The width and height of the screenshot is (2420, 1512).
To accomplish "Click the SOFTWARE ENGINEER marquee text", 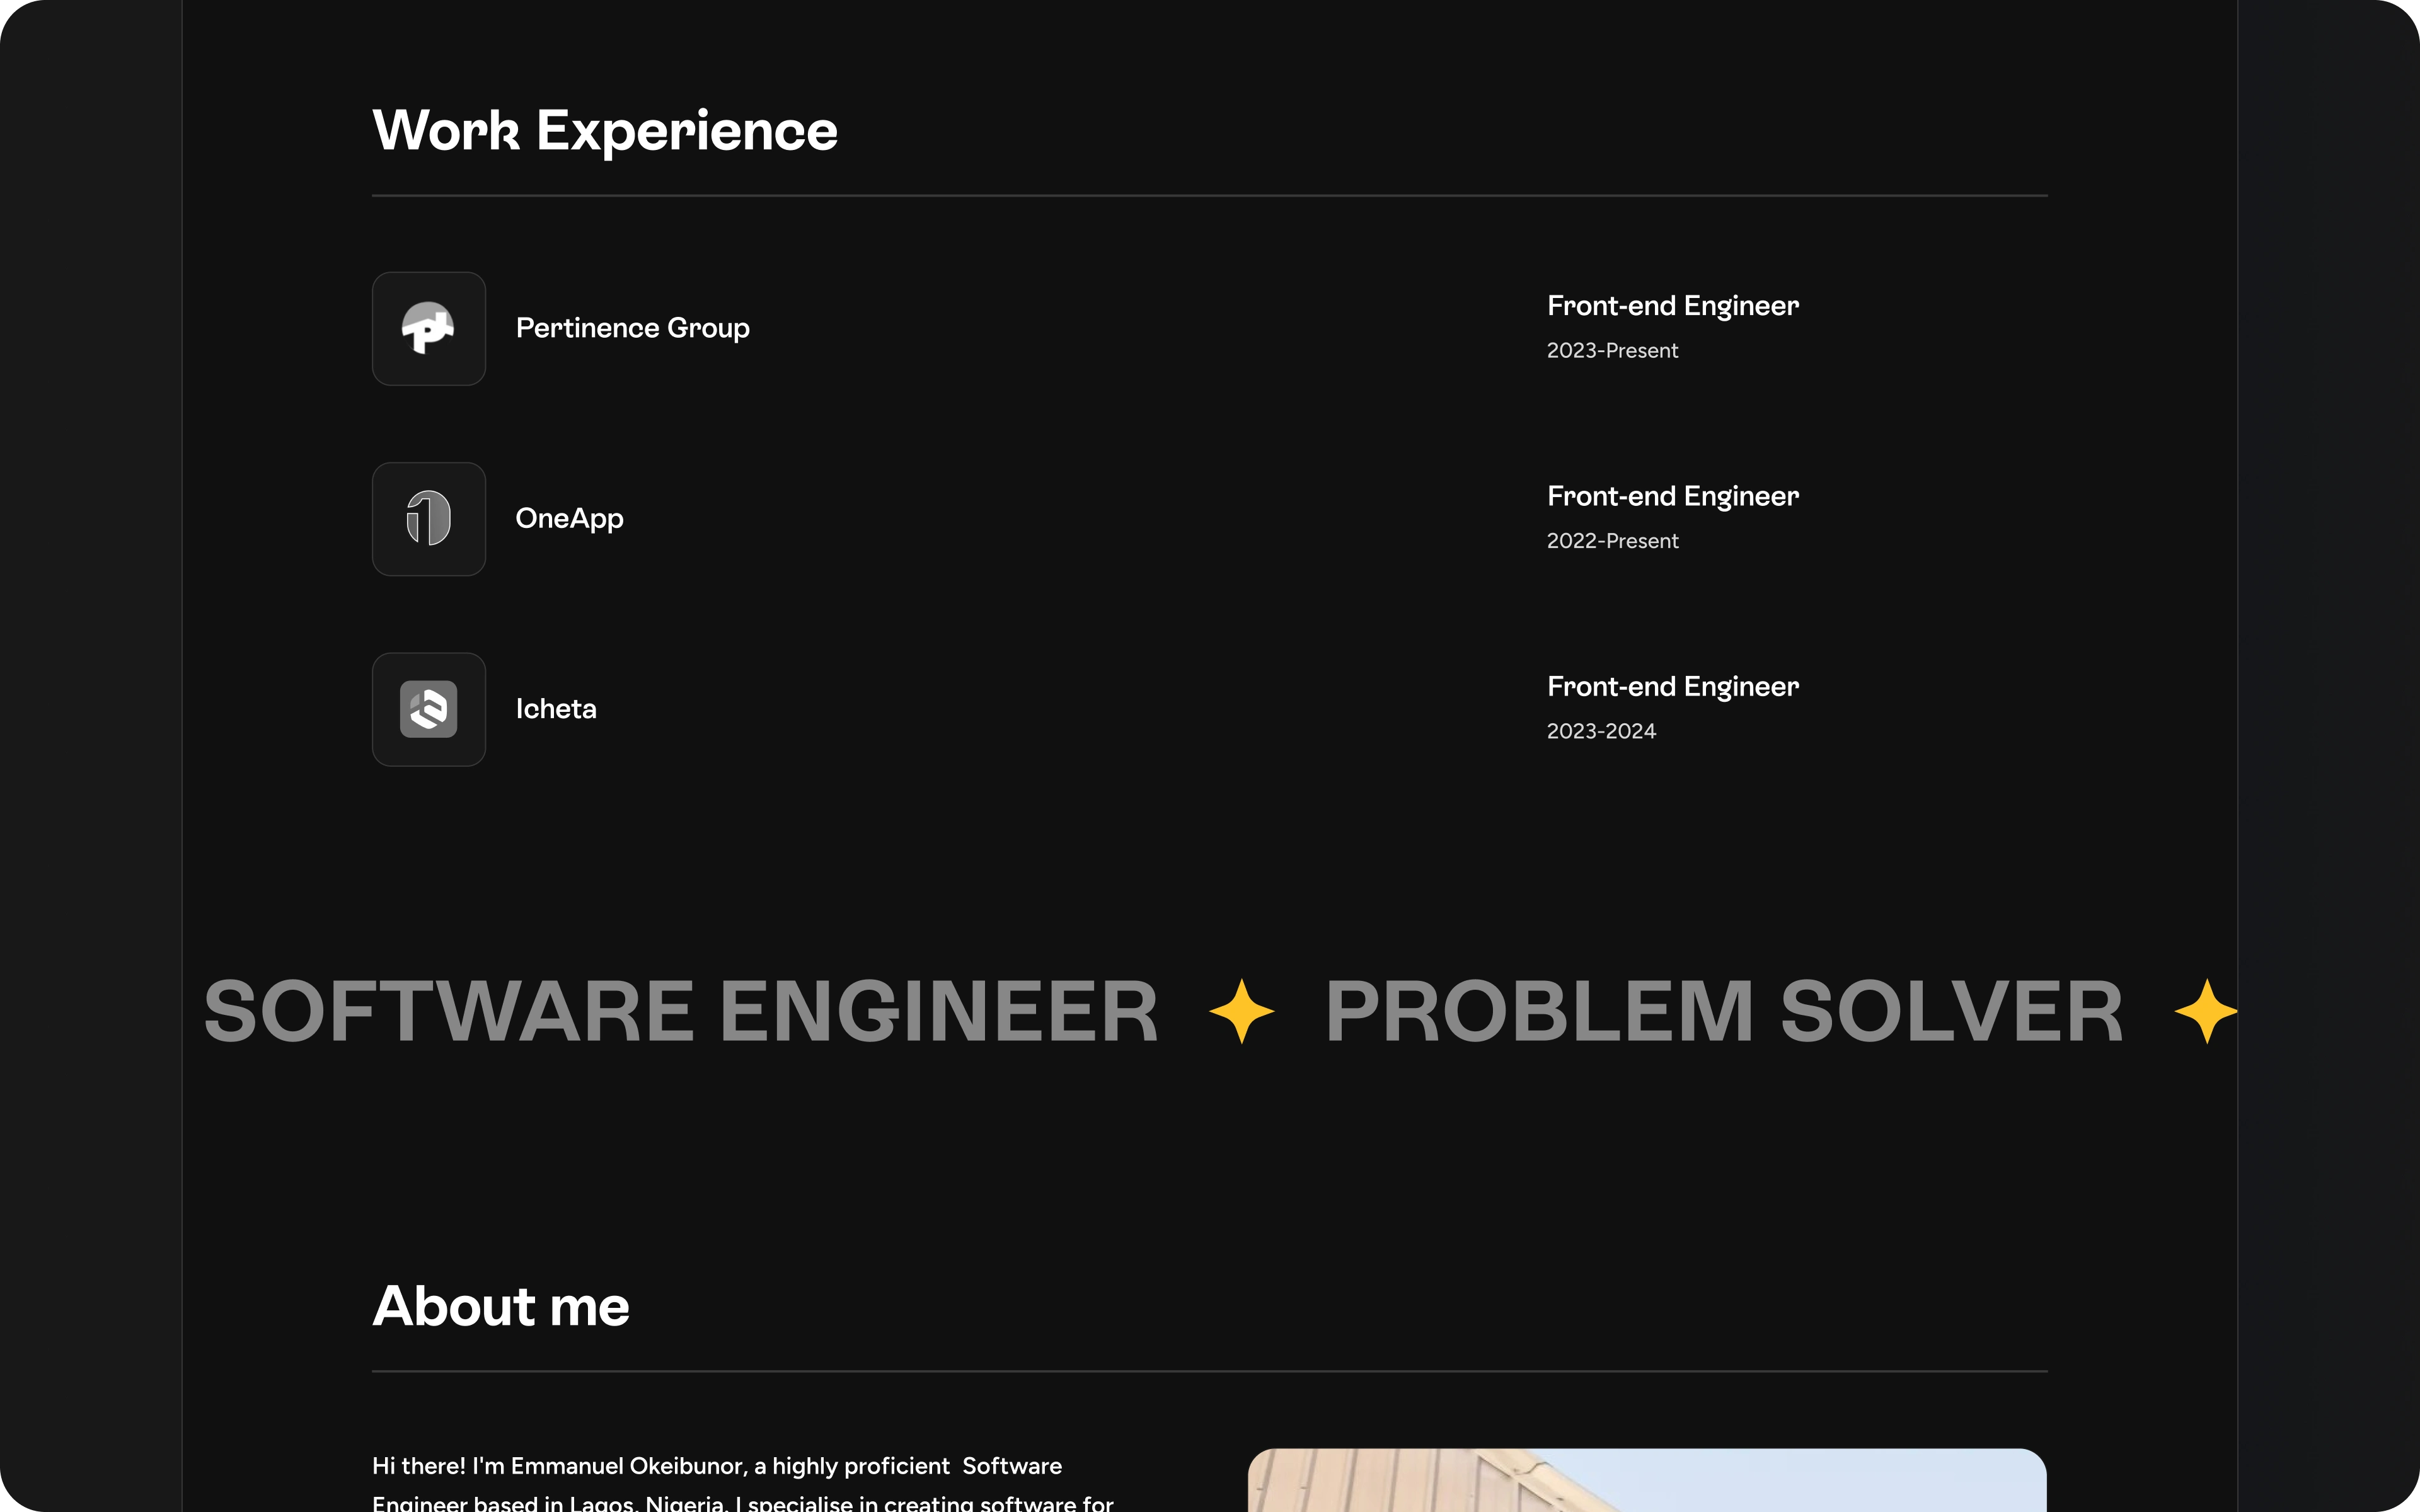I will tap(681, 1011).
